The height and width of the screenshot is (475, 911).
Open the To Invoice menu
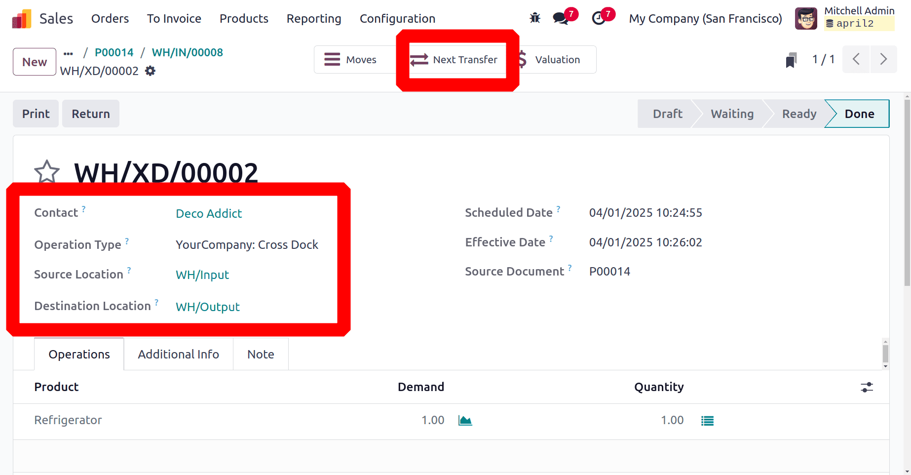174,19
